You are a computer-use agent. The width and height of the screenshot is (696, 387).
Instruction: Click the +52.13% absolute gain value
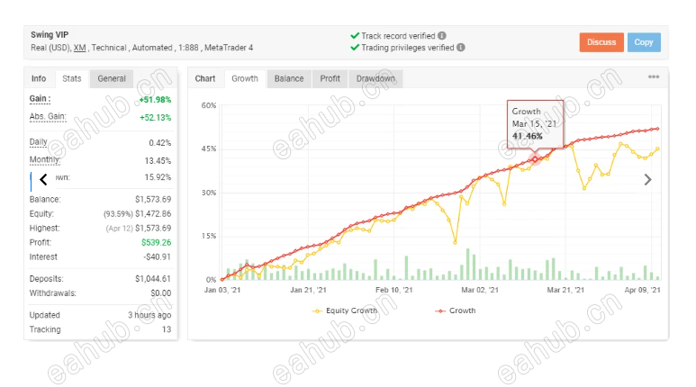[156, 118]
